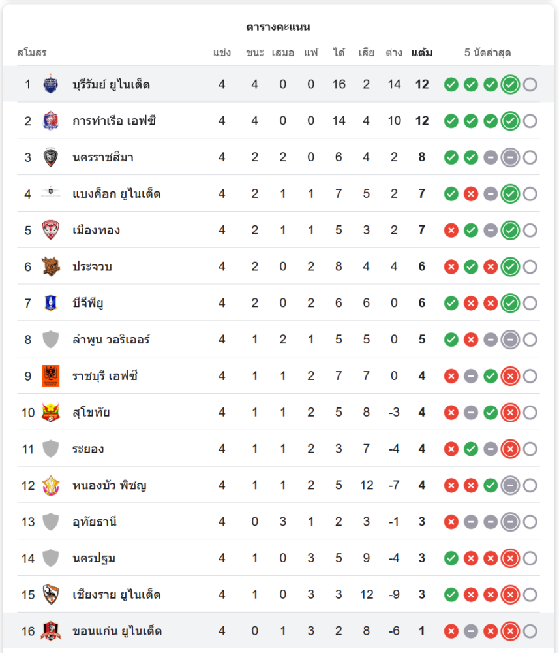
Task: Click the ราชบุรี เอฟซี orange logo
Action: point(50,376)
